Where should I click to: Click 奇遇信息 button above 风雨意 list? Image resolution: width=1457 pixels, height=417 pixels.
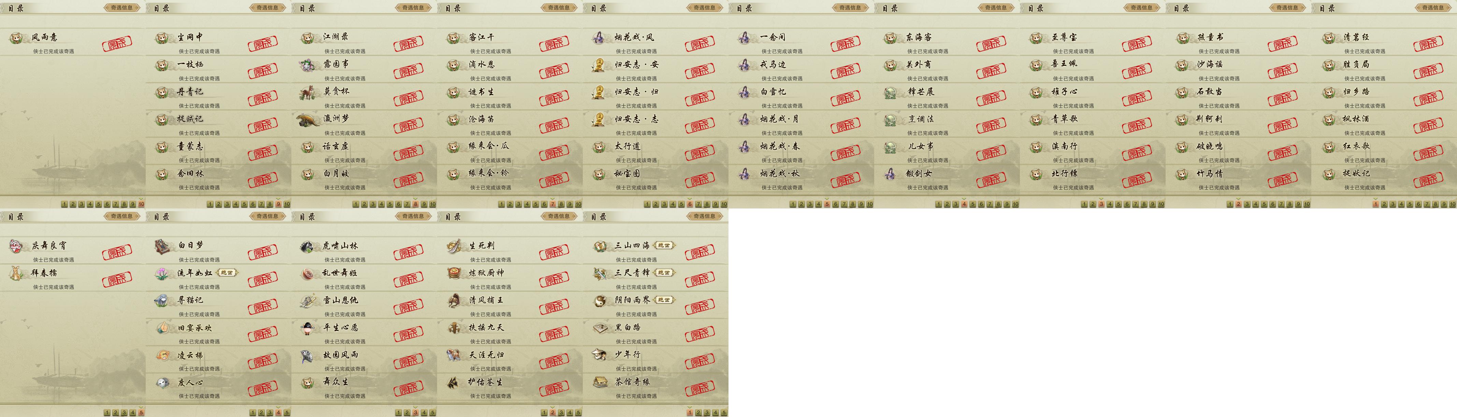click(x=121, y=8)
